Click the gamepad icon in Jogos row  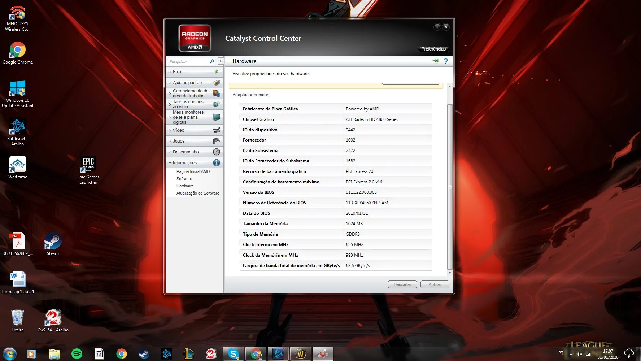[x=217, y=141]
